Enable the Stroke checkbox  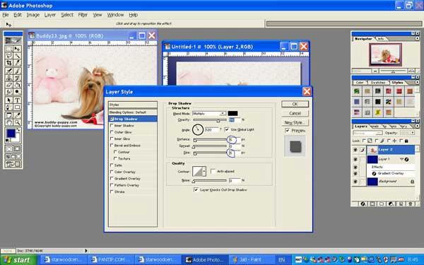click(112, 192)
